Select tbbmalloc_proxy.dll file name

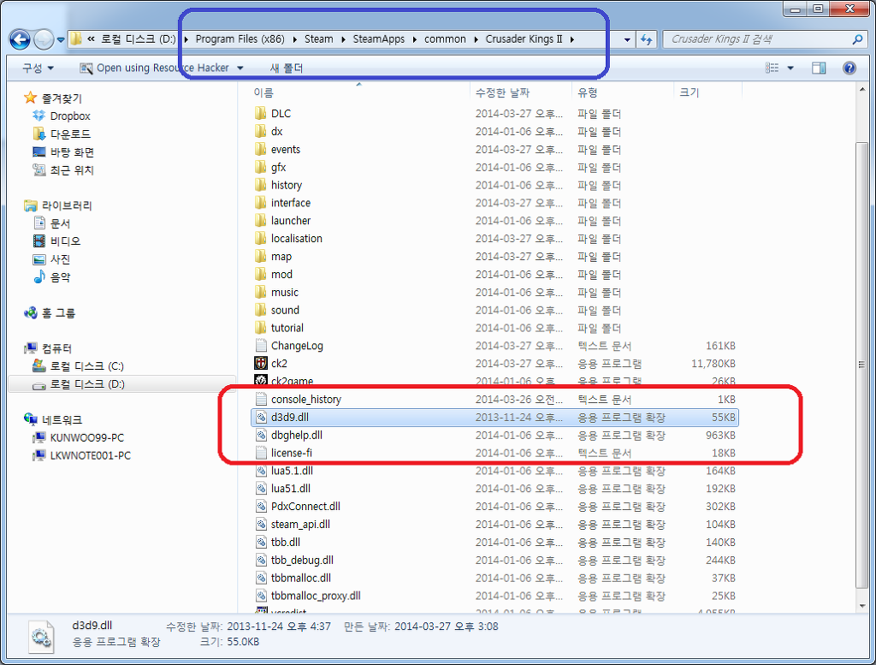[x=316, y=596]
